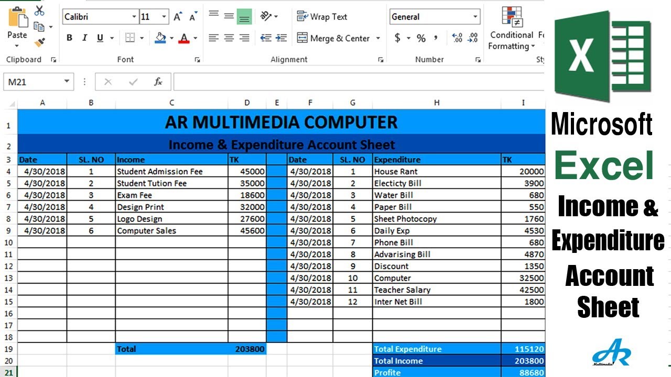Click formula bar Enter checkmark

[133, 82]
